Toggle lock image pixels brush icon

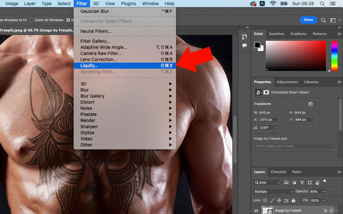[x=272, y=200]
